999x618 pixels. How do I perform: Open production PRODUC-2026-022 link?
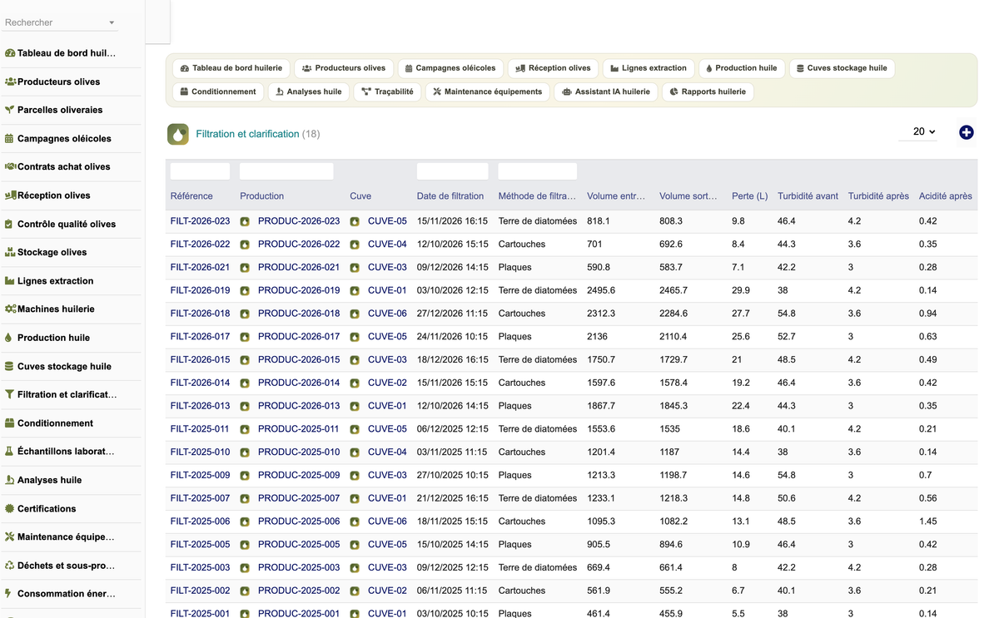[299, 245]
